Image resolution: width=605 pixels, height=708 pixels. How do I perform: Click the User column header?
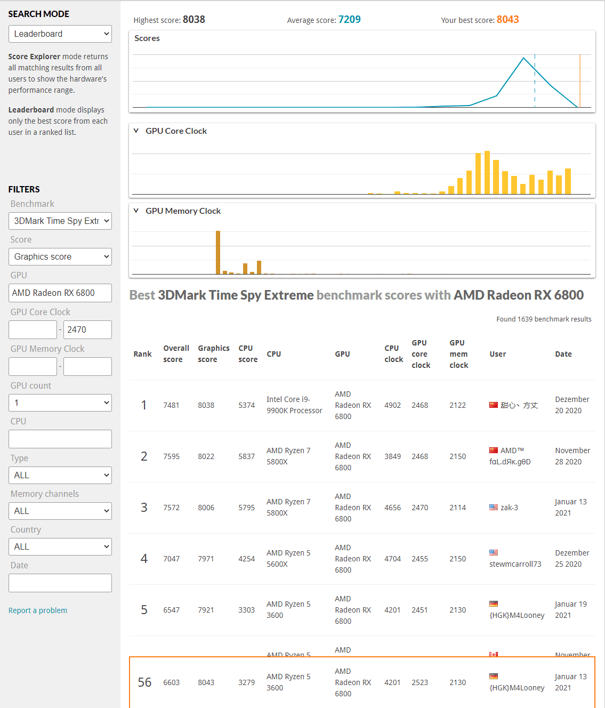(x=498, y=354)
